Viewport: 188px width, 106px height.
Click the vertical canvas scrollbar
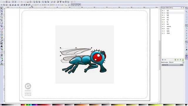159,55
